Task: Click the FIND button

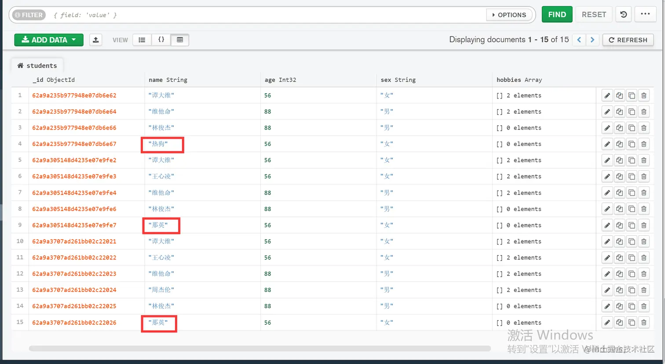Action: [x=557, y=15]
